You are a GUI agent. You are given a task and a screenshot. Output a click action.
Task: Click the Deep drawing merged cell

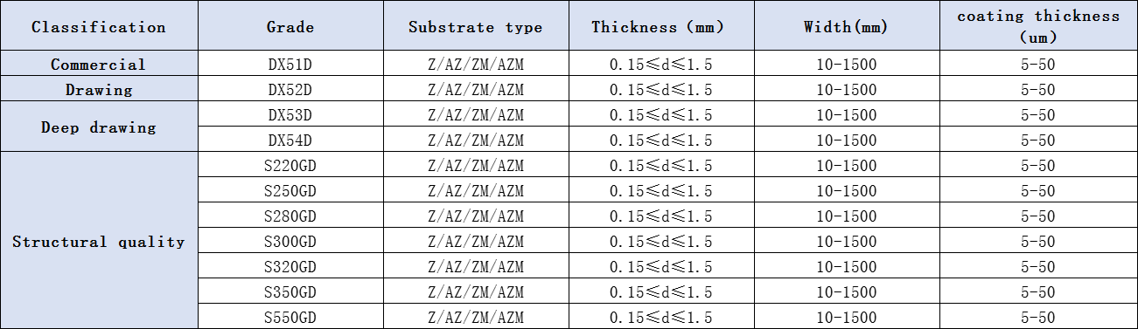click(x=99, y=127)
